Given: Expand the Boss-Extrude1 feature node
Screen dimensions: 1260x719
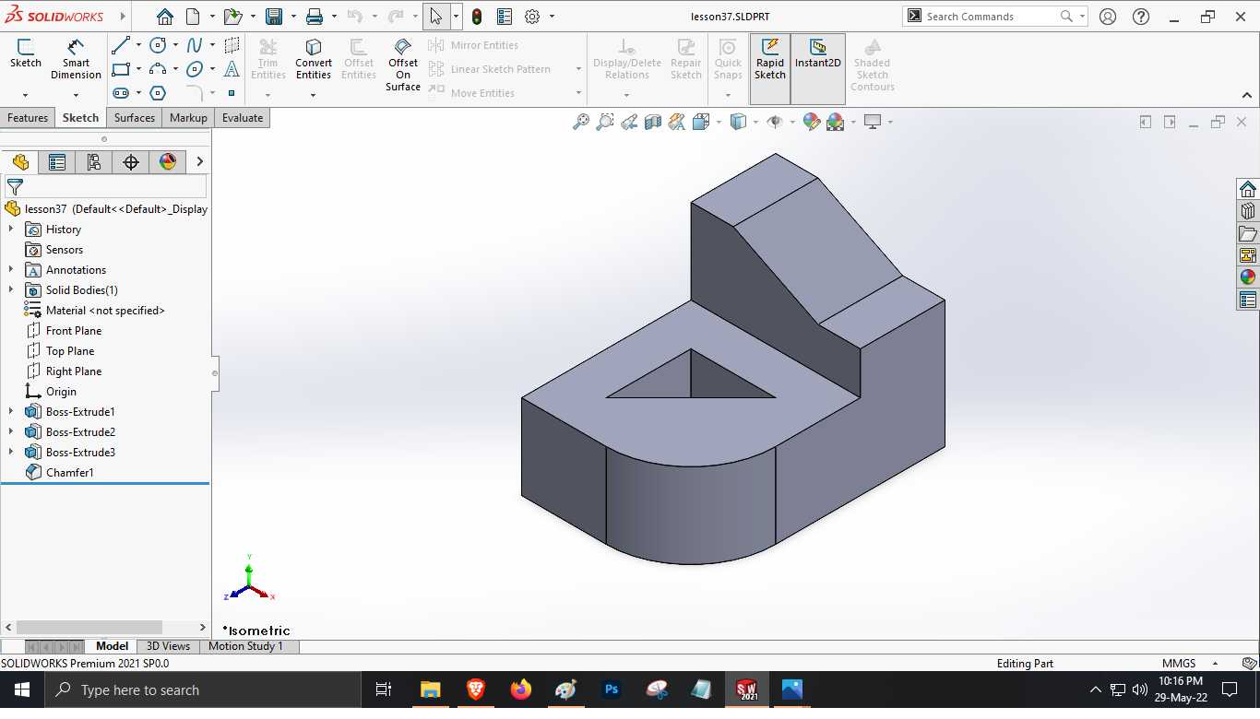Looking at the screenshot, I should (11, 412).
